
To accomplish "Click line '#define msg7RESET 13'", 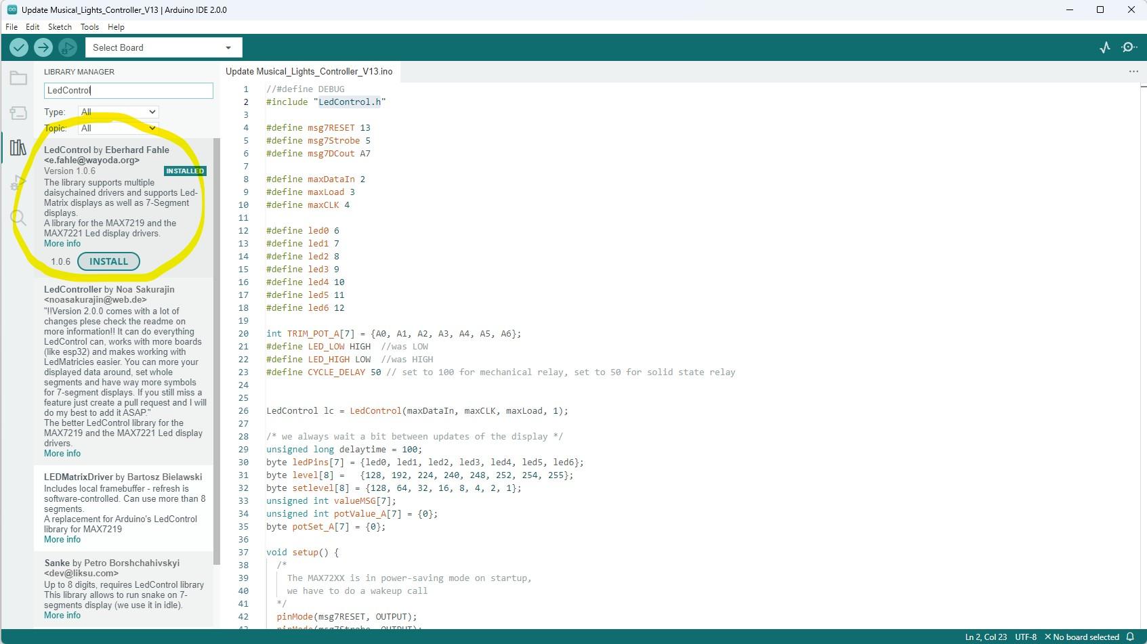I will 318,128.
